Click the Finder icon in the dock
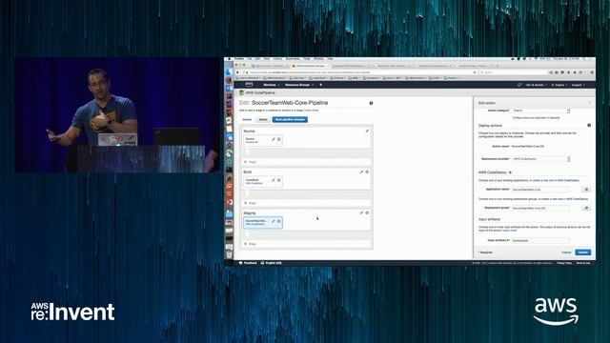The height and width of the screenshot is (343, 610). click(229, 72)
